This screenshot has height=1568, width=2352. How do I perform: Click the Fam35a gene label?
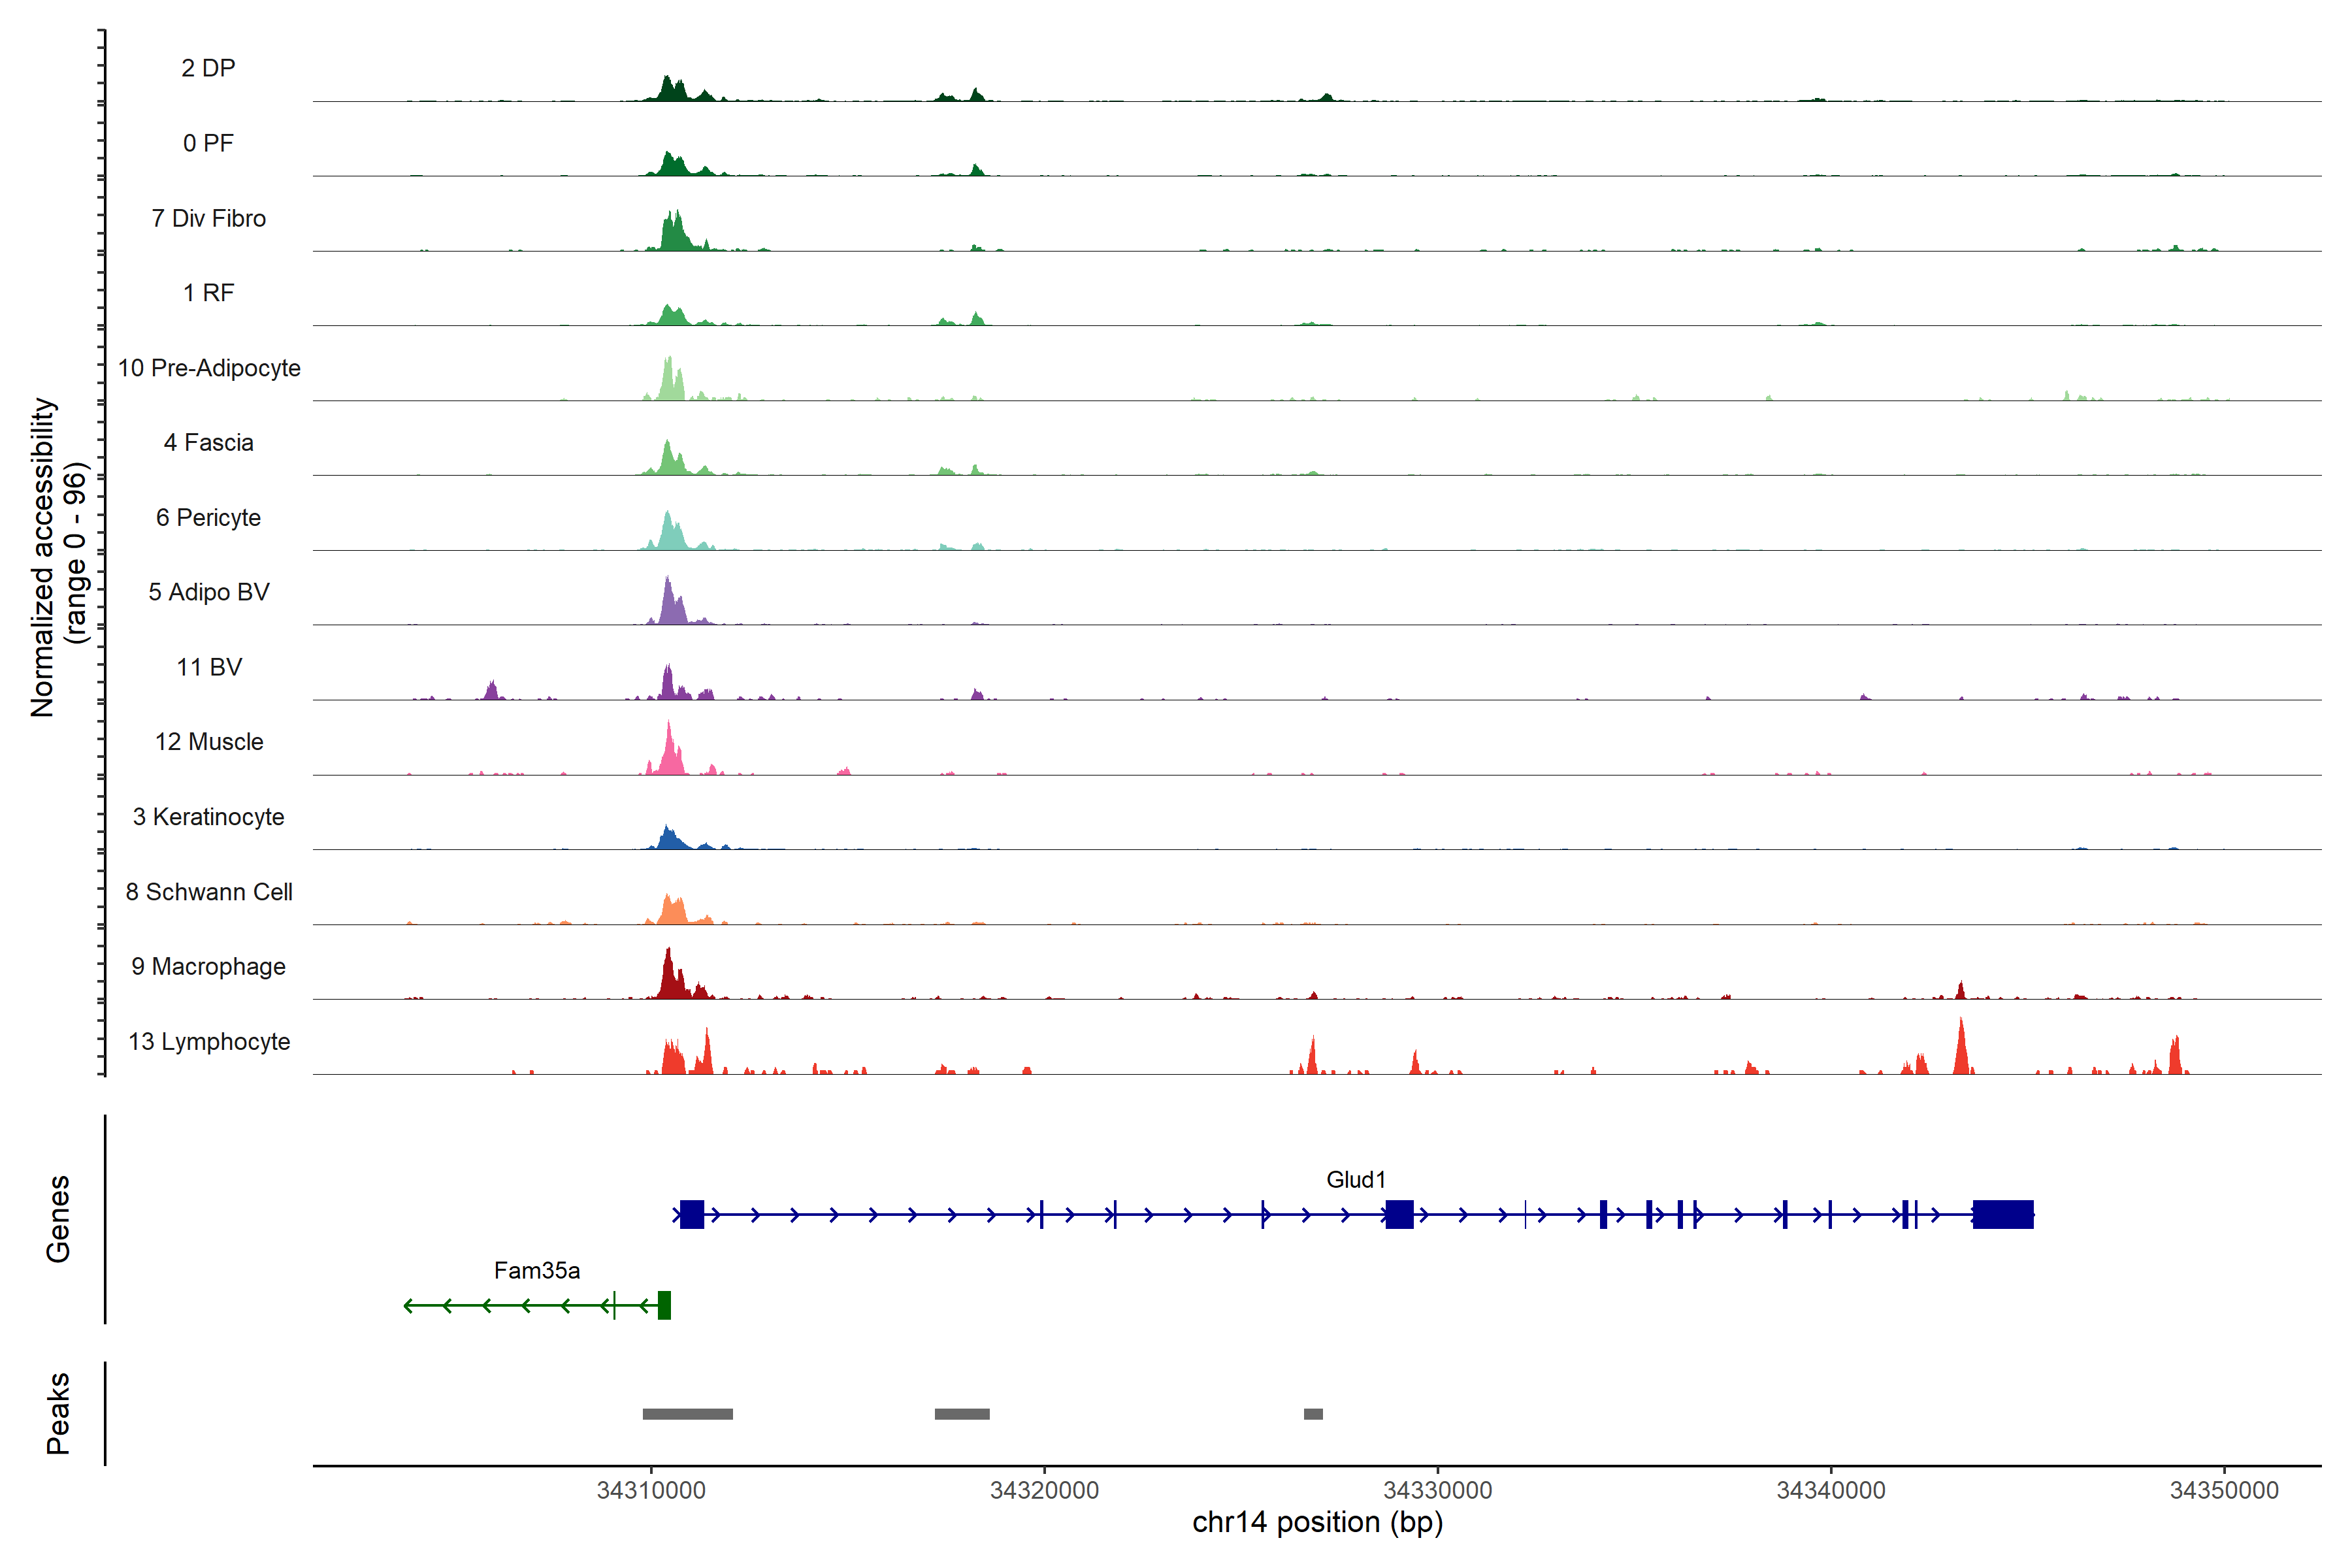point(537,1270)
